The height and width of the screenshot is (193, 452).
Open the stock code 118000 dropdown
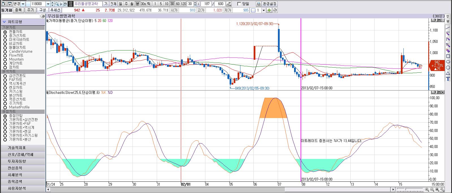[x=48, y=4]
